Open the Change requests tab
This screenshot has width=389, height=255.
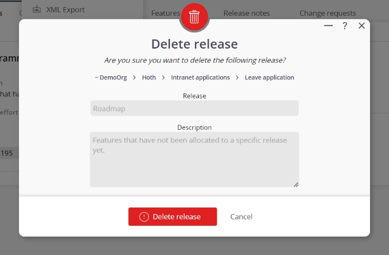click(327, 13)
